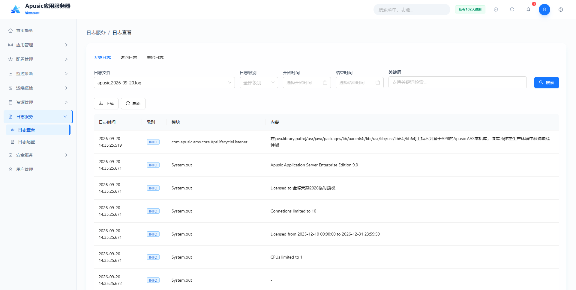Click the 日志服务 breadcrumb link
This screenshot has height=290, width=576.
(96, 33)
